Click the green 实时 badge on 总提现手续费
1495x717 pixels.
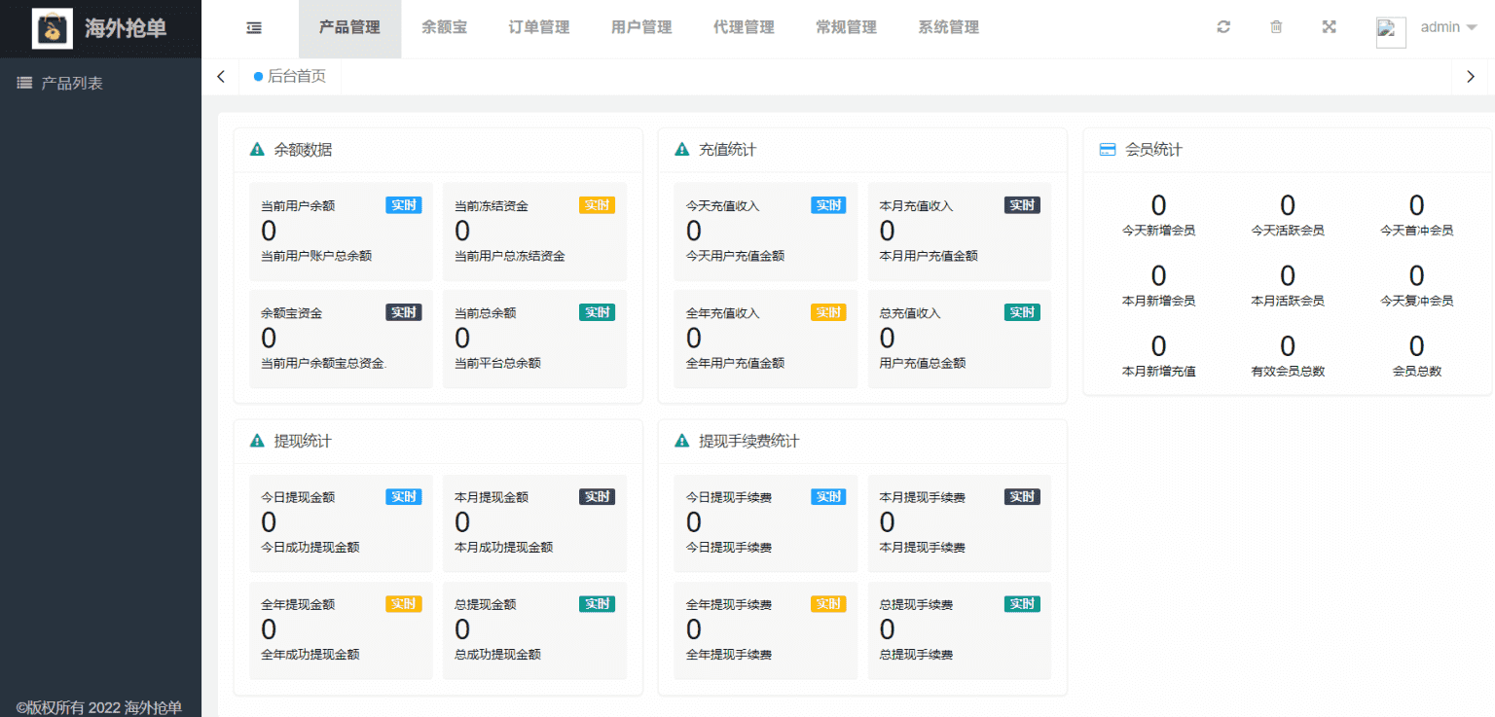click(1022, 604)
